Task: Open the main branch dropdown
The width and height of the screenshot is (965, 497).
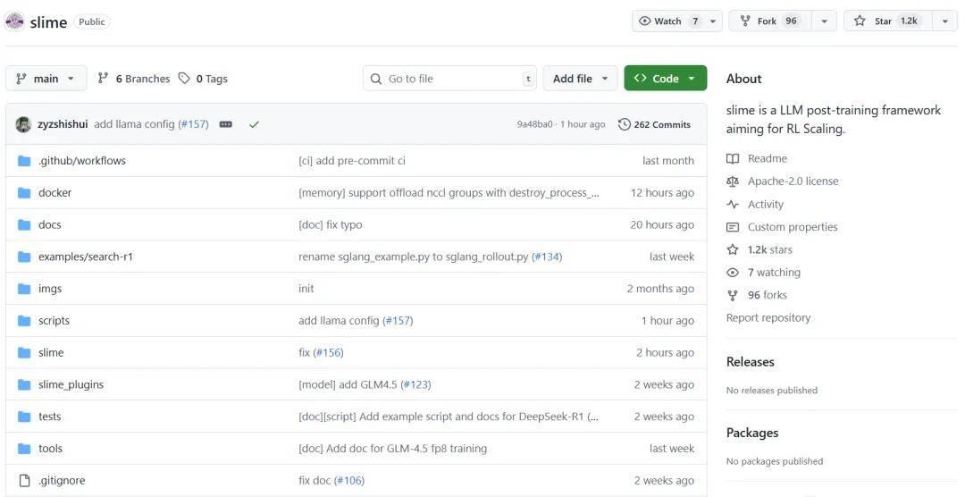Action: click(x=46, y=78)
